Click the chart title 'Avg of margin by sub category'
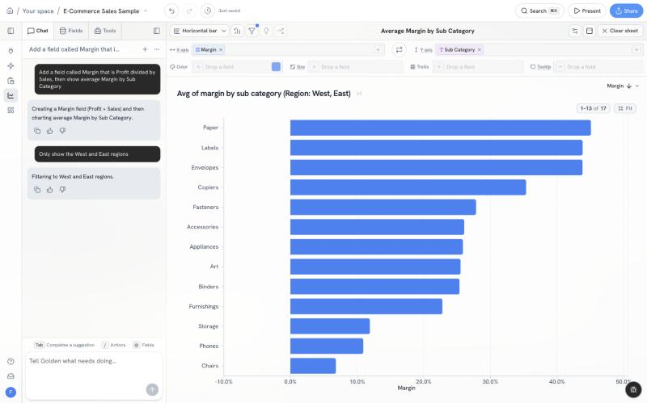This screenshot has width=647, height=403. 264,94
